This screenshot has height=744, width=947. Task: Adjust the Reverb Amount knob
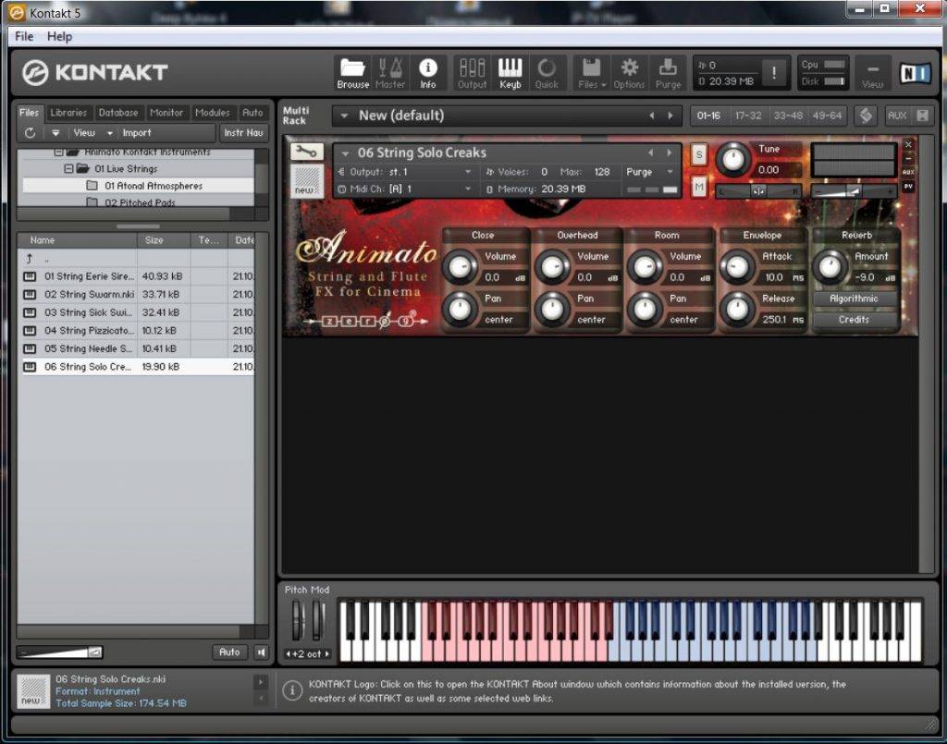(x=830, y=267)
